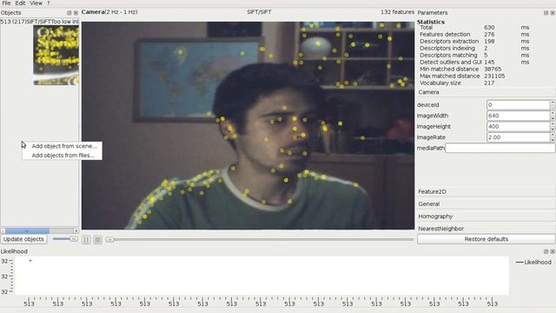The image size is (556, 313).
Task: Click the Total statistics value 630
Action: click(x=489, y=27)
